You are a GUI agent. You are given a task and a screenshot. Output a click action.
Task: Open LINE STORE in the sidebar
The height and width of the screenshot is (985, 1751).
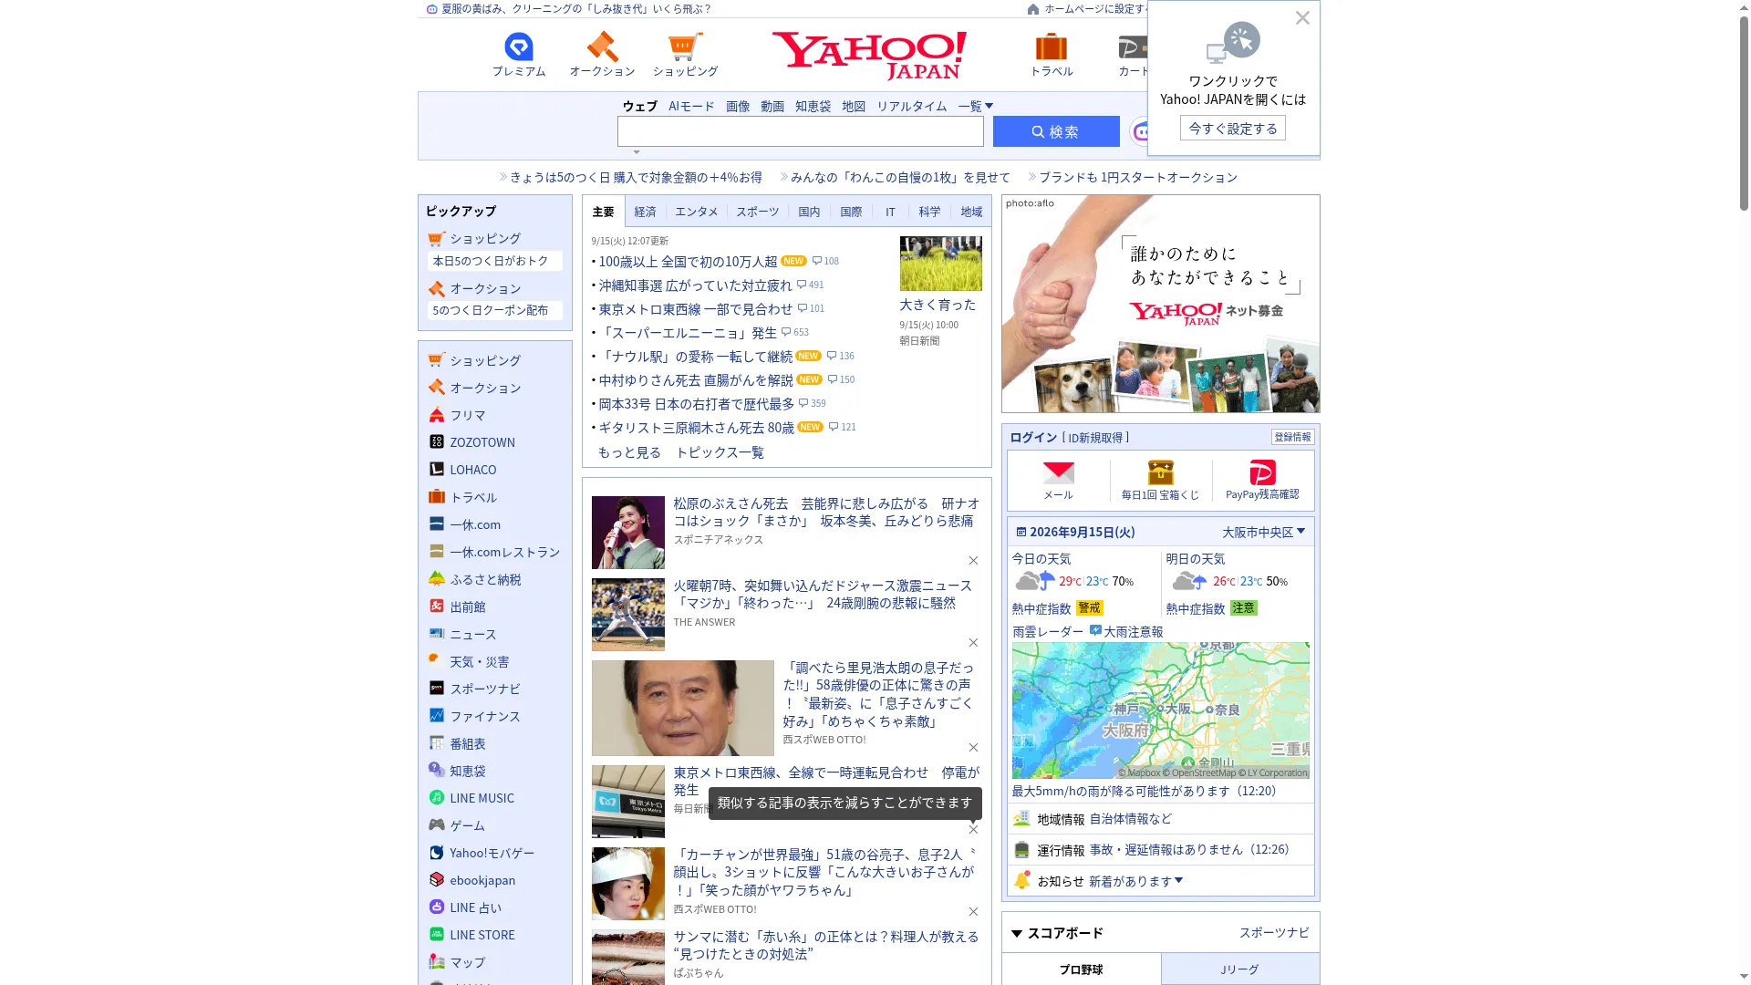[482, 935]
